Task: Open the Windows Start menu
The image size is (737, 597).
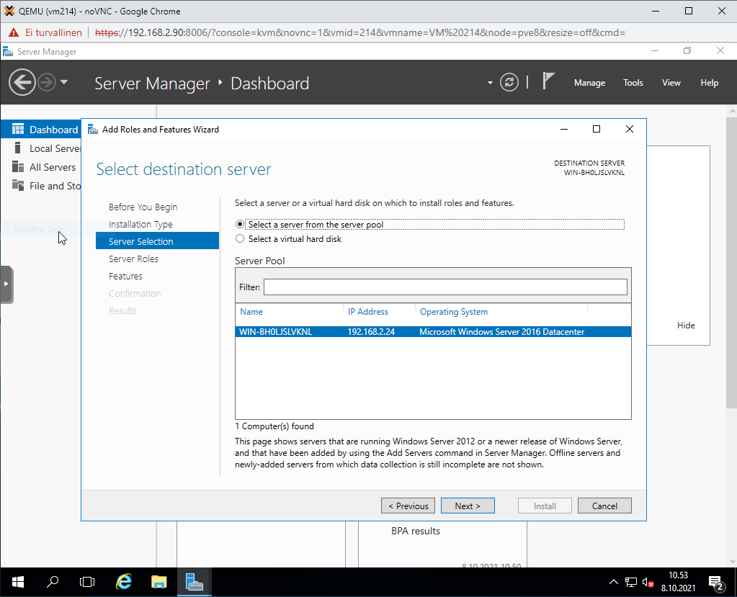Action: click(x=18, y=583)
